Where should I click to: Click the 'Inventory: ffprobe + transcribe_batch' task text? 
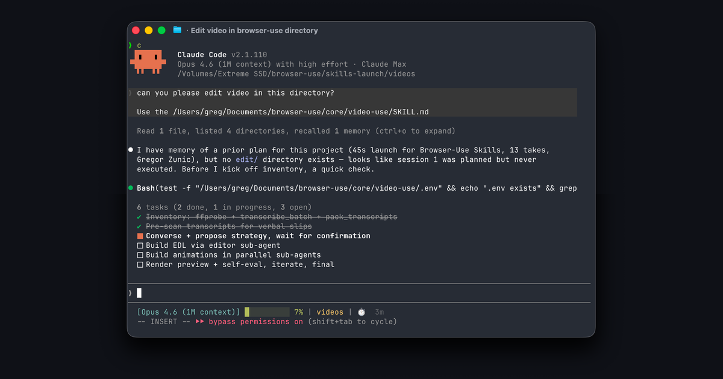(x=272, y=217)
